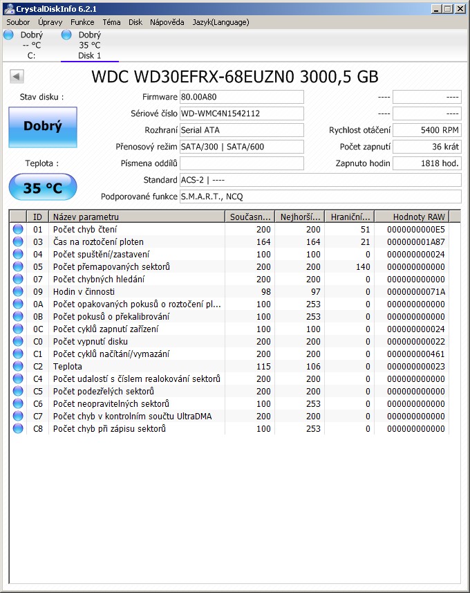Viewport: 470px width, 593px height.
Task: Click the 35 °C temperature button
Action: pyautogui.click(x=43, y=188)
